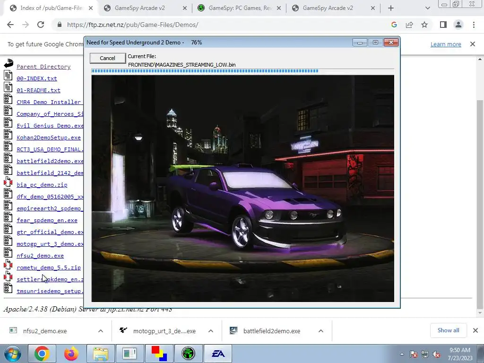Open the EA installer taskbar icon
Image resolution: width=484 pixels, height=363 pixels.
217,354
